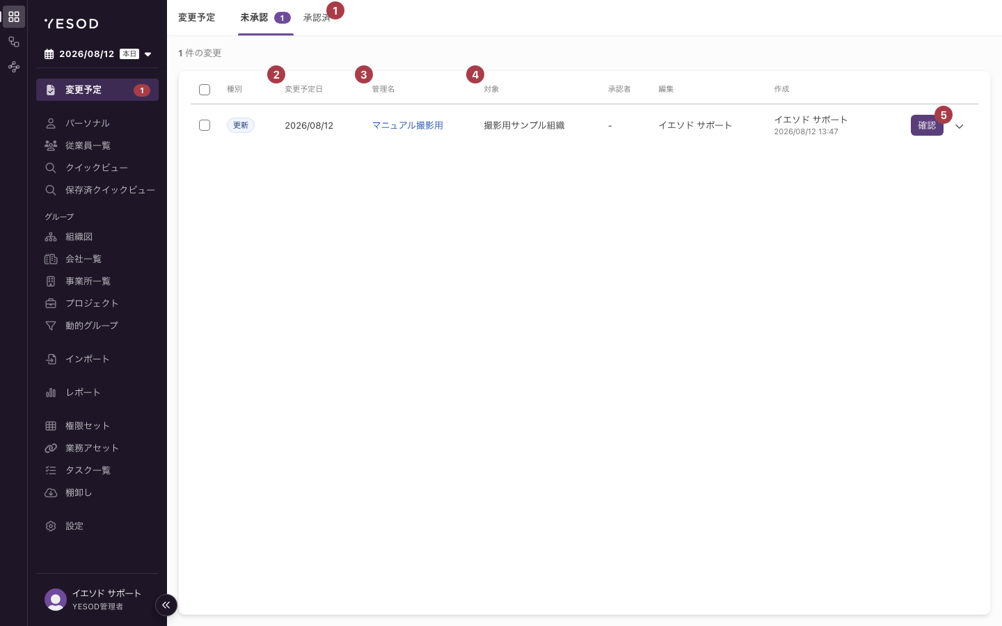Open クイックビュー search
1002x626 pixels.
pos(97,168)
